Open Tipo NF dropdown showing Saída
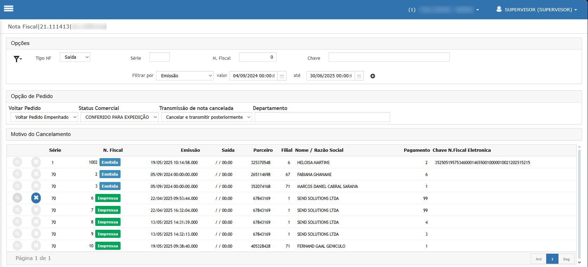The height and width of the screenshot is (267, 588). point(75,57)
